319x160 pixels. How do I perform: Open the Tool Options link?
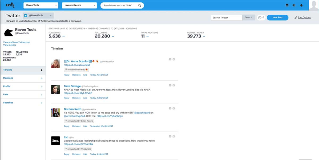304,18
